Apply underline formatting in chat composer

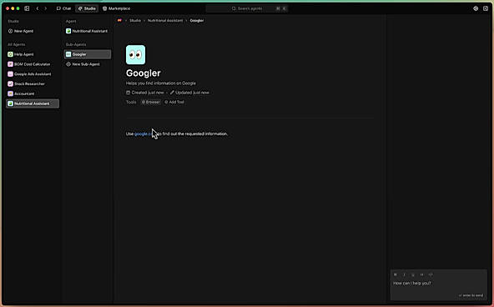click(x=413, y=274)
